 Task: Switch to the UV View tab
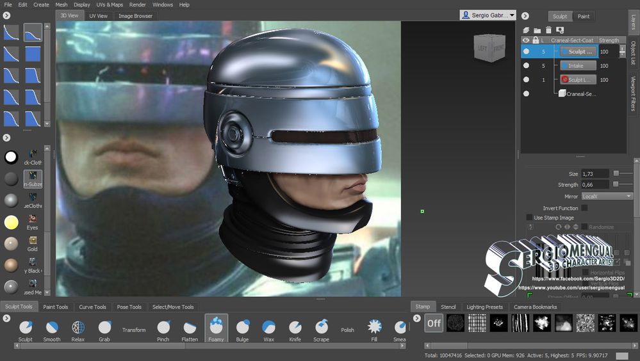pos(99,16)
